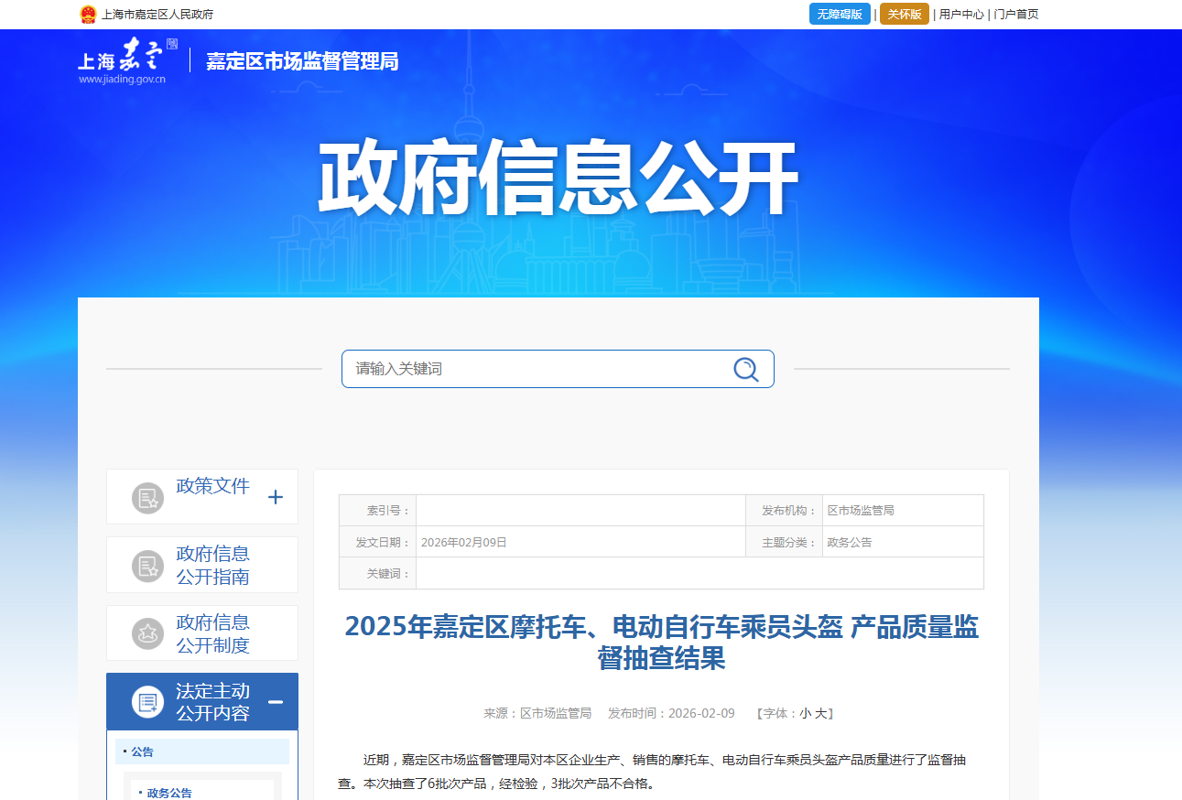The width and height of the screenshot is (1182, 800).
Task: Open 门户首页 portal homepage link
Action: point(1017,14)
